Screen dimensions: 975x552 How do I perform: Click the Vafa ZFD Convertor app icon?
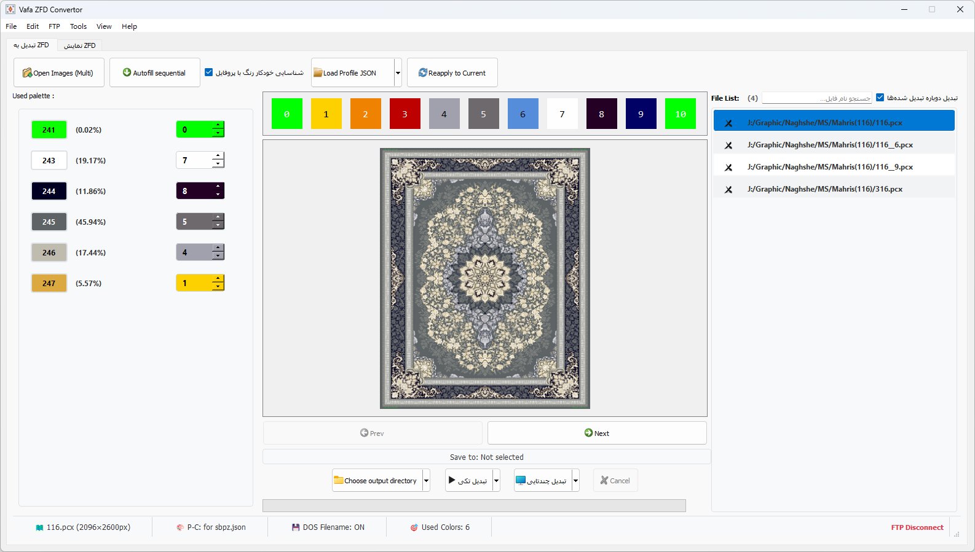tap(10, 9)
